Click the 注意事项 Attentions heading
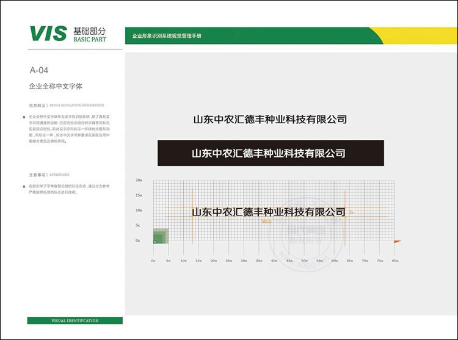The width and height of the screenshot is (458, 340). [49, 175]
